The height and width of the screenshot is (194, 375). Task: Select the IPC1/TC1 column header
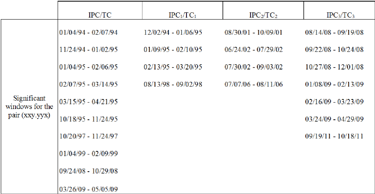click(x=183, y=16)
